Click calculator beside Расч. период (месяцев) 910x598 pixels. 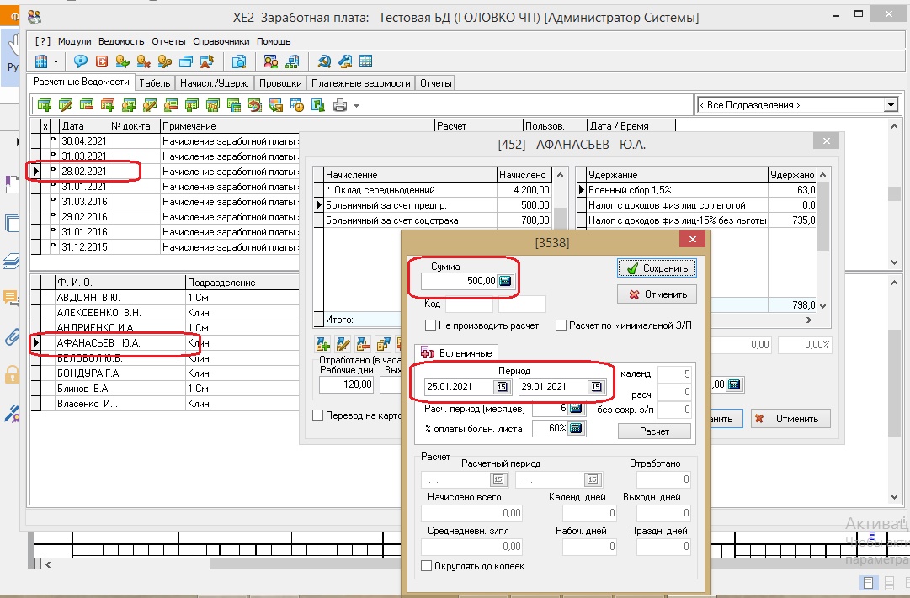click(576, 409)
